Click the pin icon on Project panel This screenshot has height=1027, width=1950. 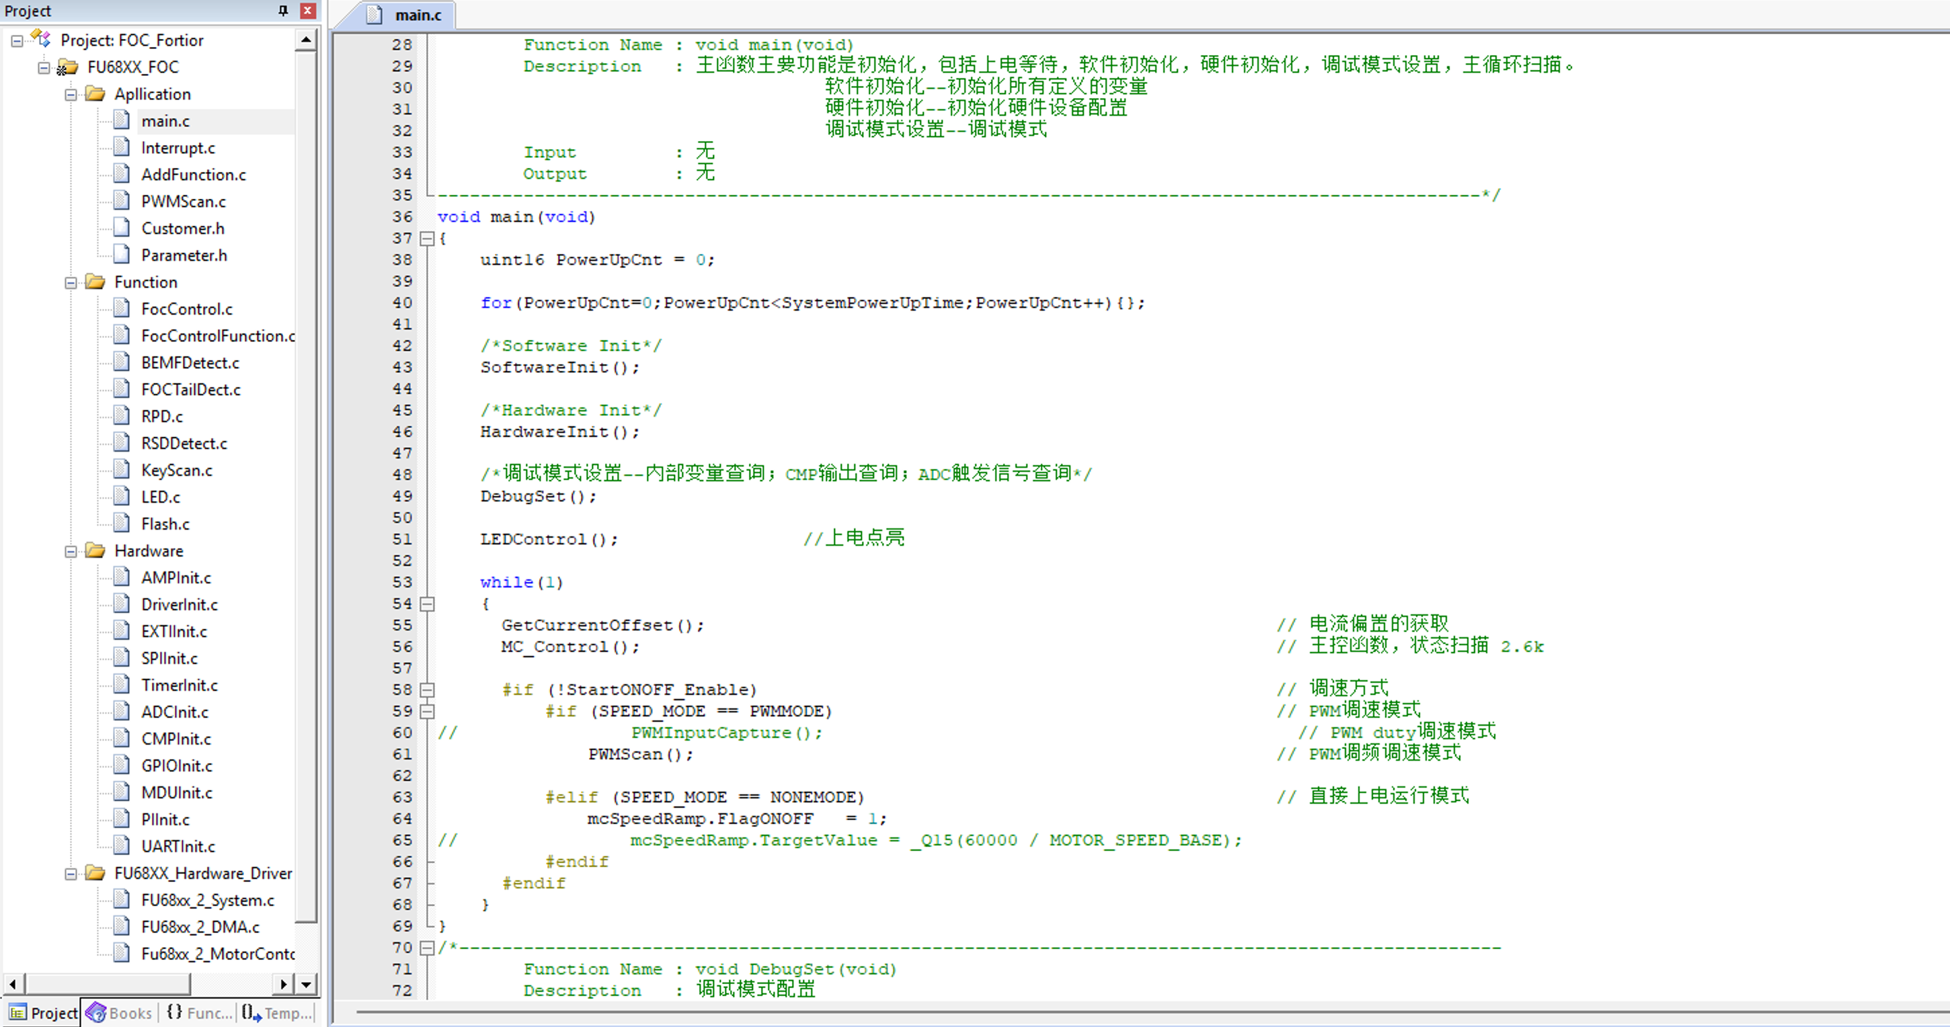283,11
